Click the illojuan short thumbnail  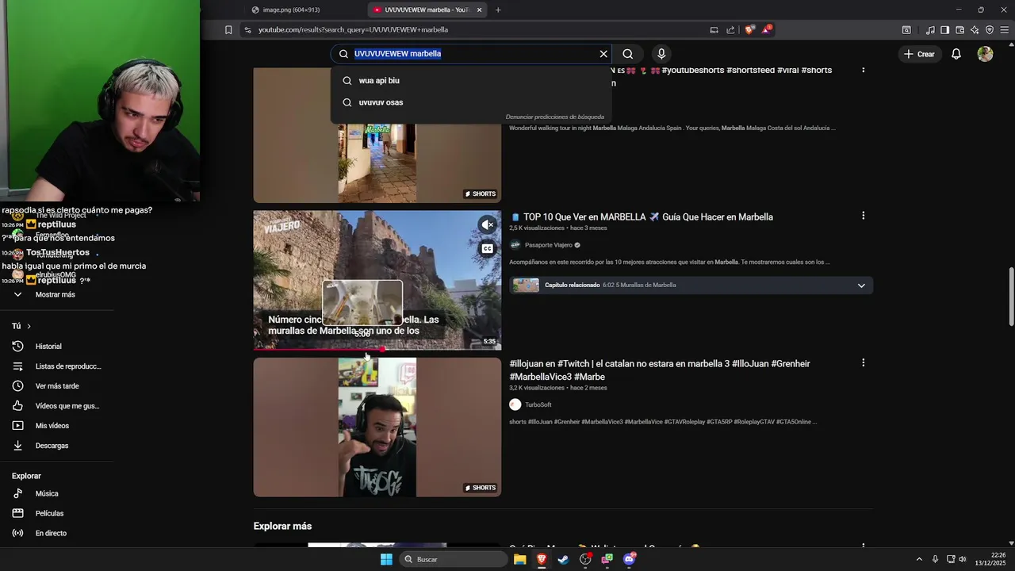point(377,427)
